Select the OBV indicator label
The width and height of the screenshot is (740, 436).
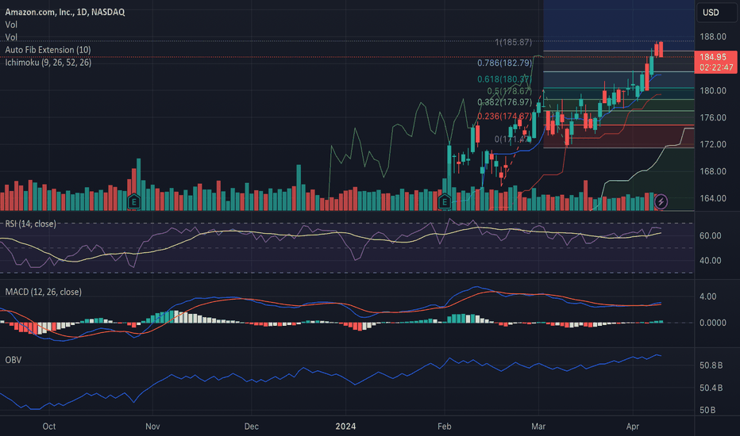[13, 360]
